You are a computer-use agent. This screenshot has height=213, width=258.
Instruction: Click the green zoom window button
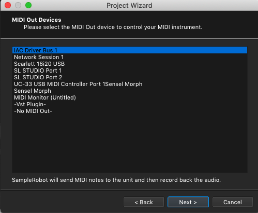(x=28, y=5)
